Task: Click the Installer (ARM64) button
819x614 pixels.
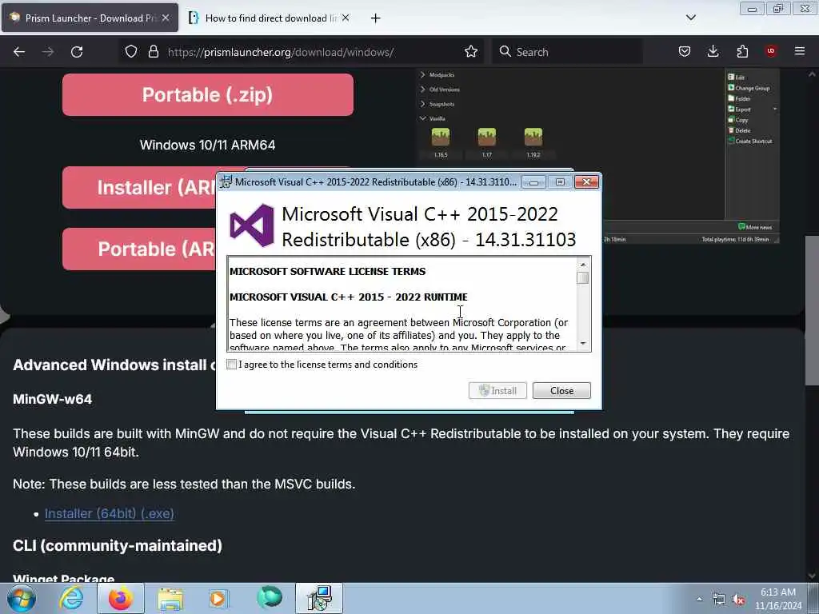Action: pyautogui.click(x=139, y=188)
